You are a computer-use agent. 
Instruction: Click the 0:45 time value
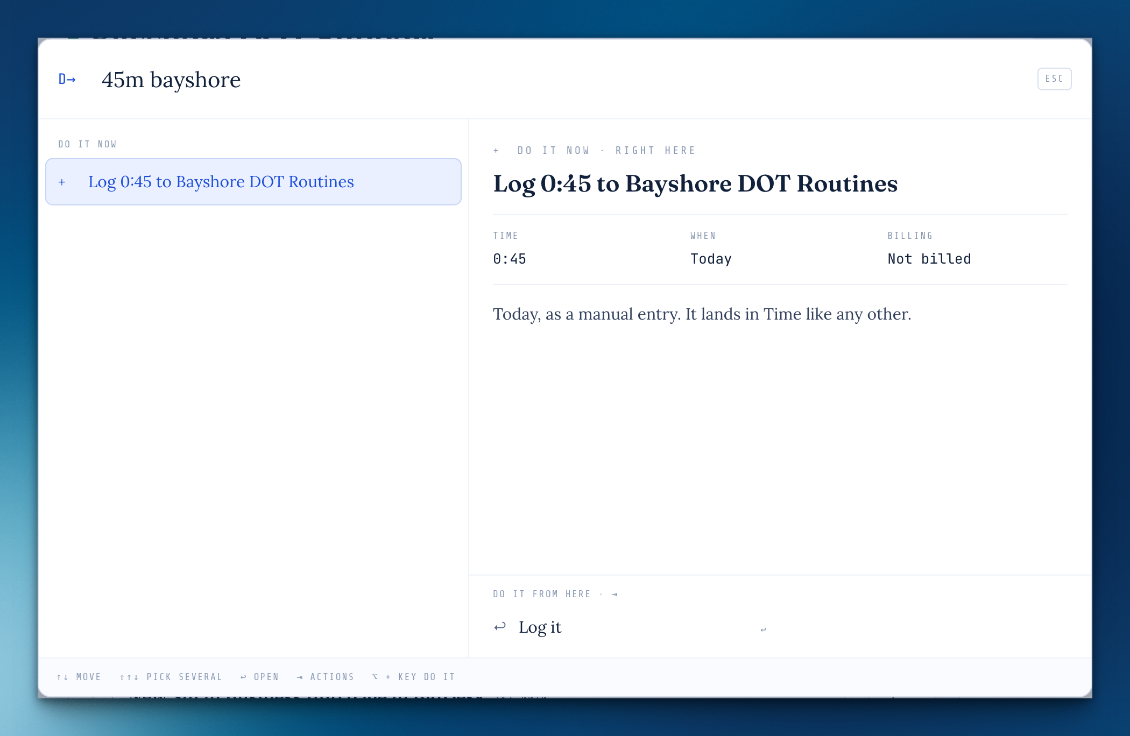(510, 259)
